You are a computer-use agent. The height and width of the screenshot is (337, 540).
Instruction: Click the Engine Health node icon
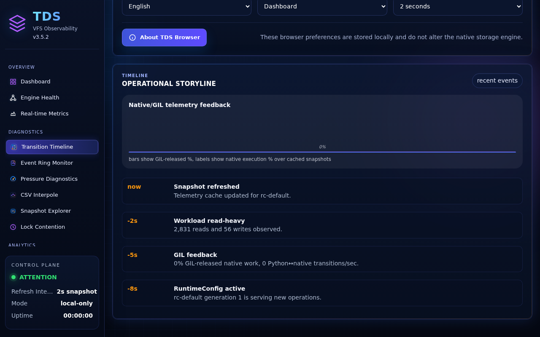click(13, 98)
